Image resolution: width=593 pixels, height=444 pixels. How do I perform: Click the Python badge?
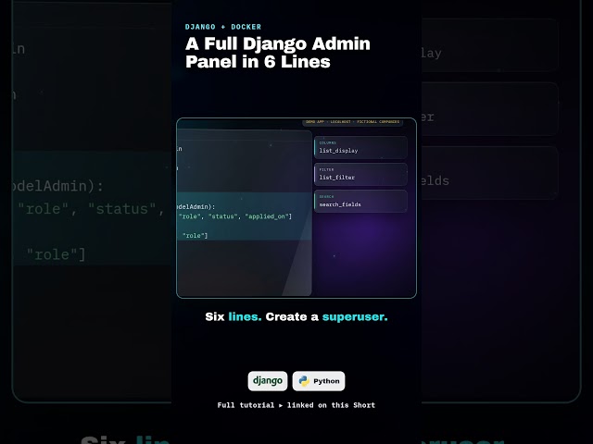pyautogui.click(x=319, y=381)
